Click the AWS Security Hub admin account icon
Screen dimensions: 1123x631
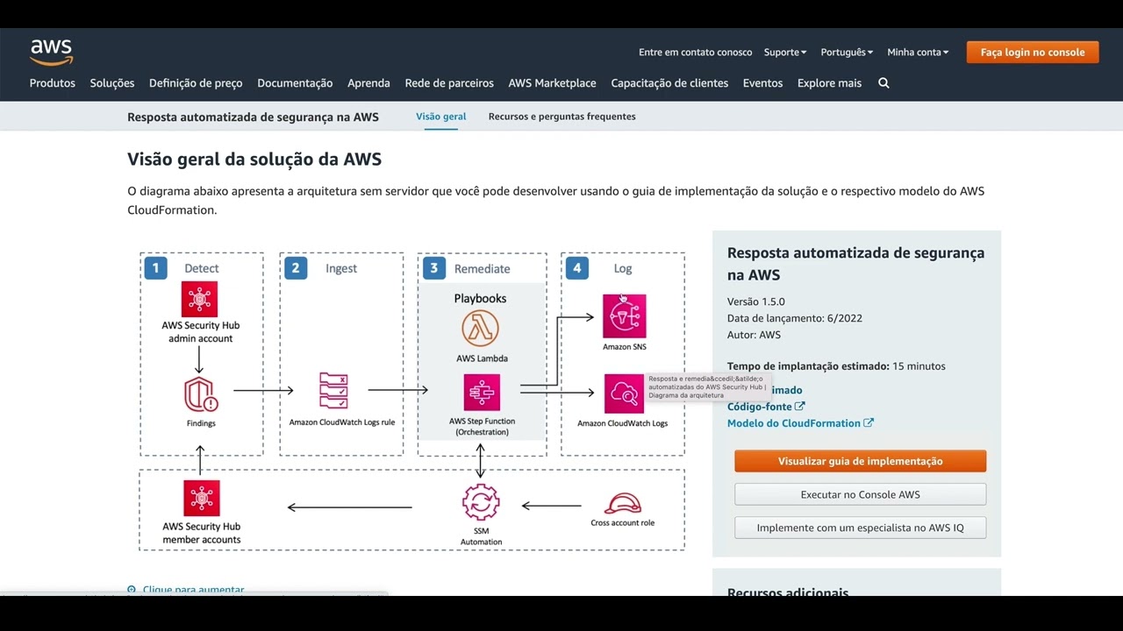click(x=200, y=299)
